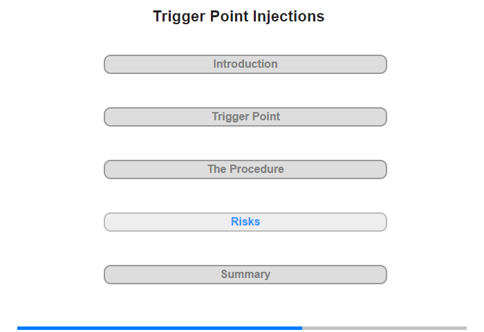The image size is (484, 332).
Task: Click left edge of the Introduction button
Action: (107, 64)
